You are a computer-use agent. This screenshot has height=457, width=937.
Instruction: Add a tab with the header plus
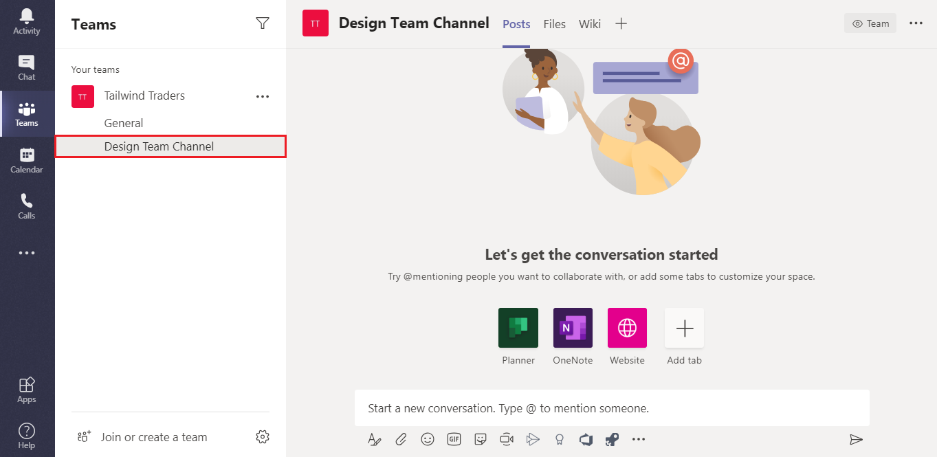pos(621,23)
